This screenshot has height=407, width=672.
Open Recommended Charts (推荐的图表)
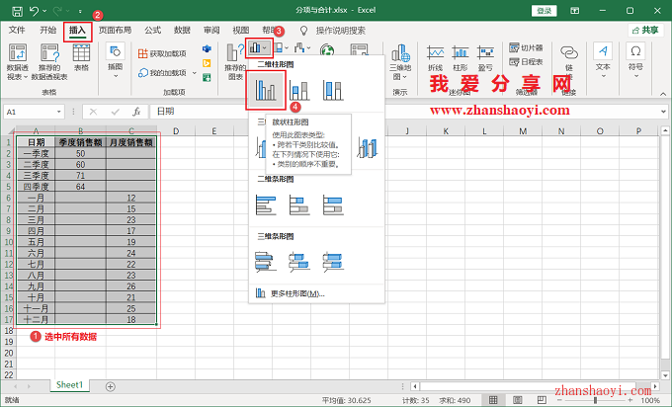point(235,62)
